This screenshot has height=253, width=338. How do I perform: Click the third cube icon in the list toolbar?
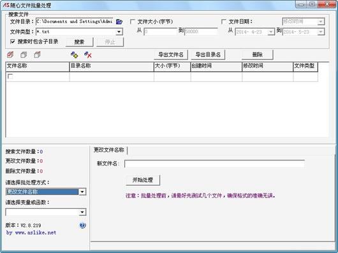(x=37, y=55)
